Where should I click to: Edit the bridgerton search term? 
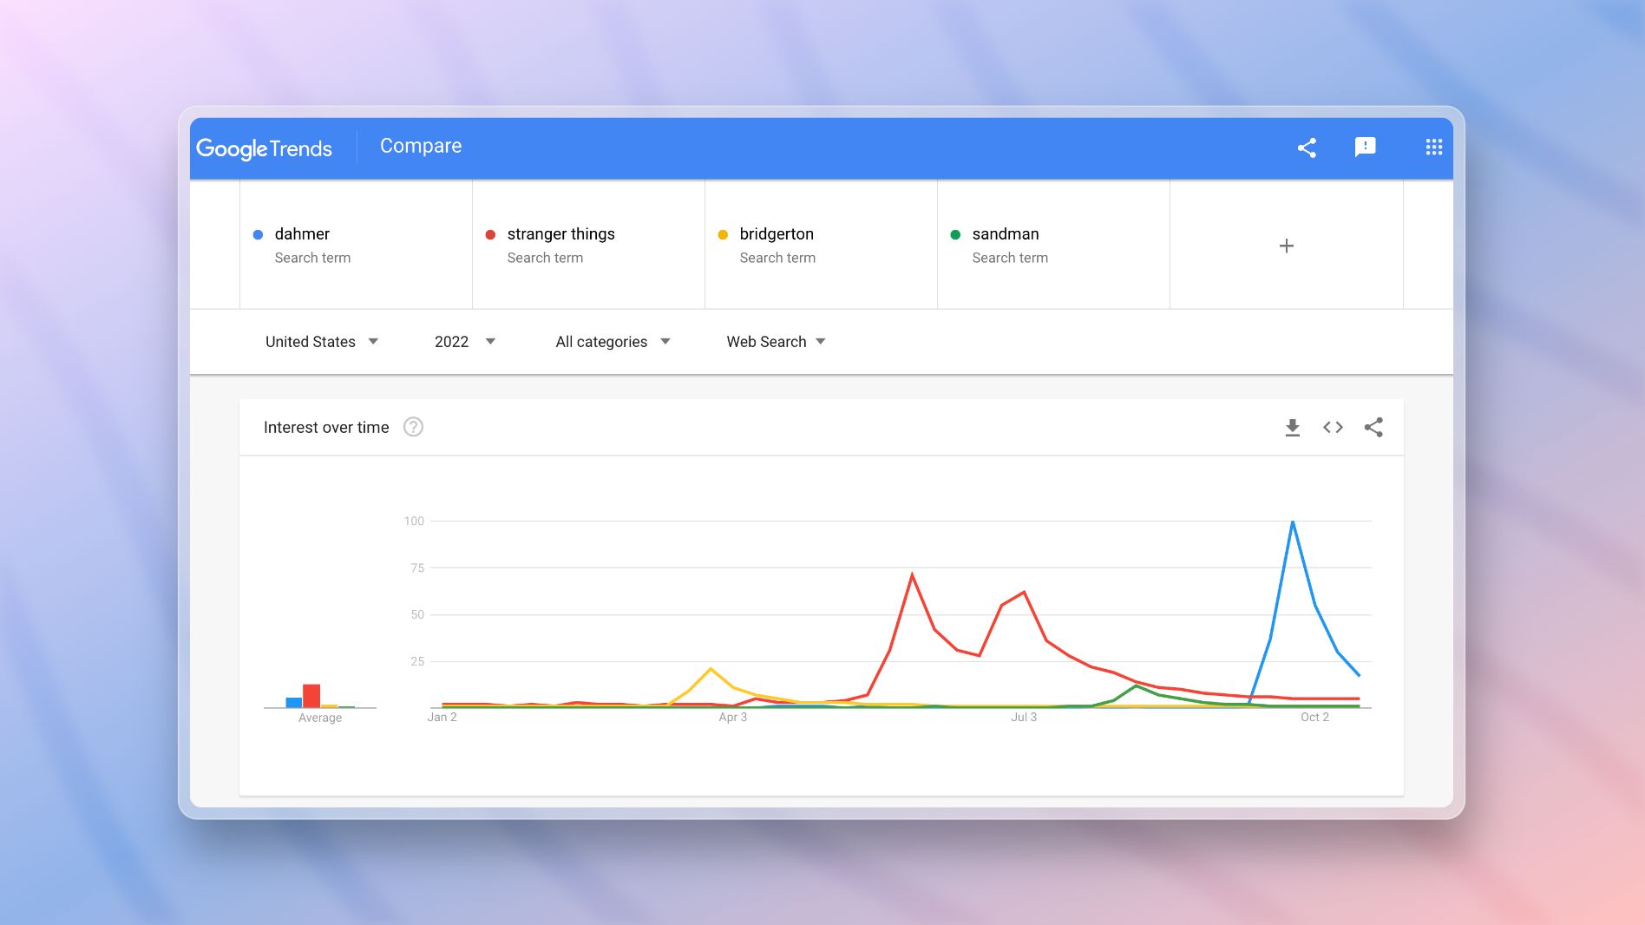click(x=821, y=245)
